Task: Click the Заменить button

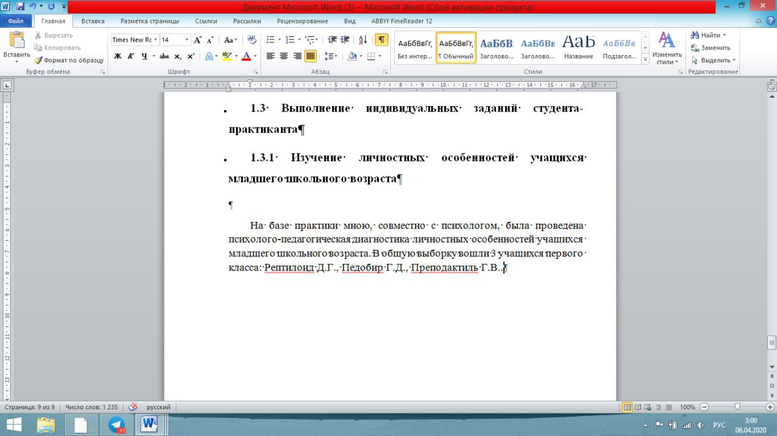Action: 710,48
